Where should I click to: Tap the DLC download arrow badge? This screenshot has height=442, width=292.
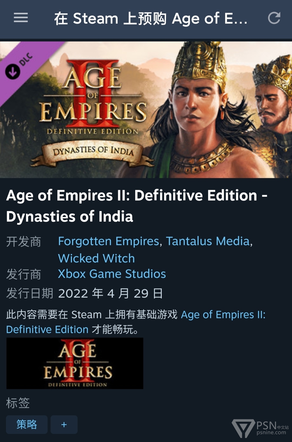pos(12,71)
